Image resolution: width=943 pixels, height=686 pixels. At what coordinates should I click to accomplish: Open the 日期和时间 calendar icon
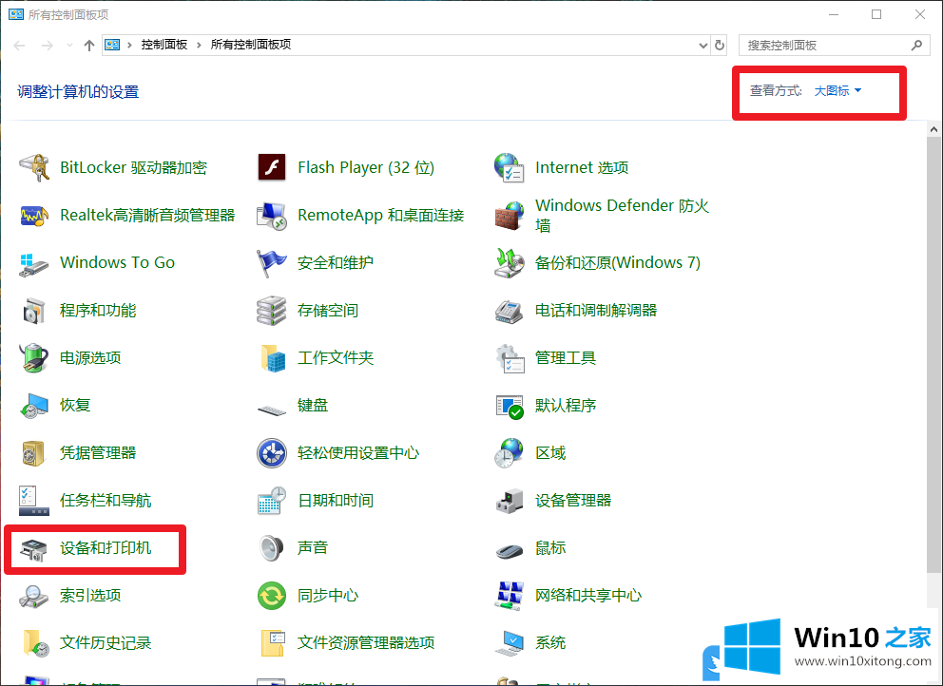click(271, 500)
